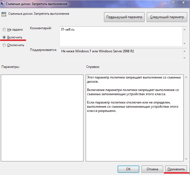
Task: Close the policy dialog window
Action: [184, 3]
